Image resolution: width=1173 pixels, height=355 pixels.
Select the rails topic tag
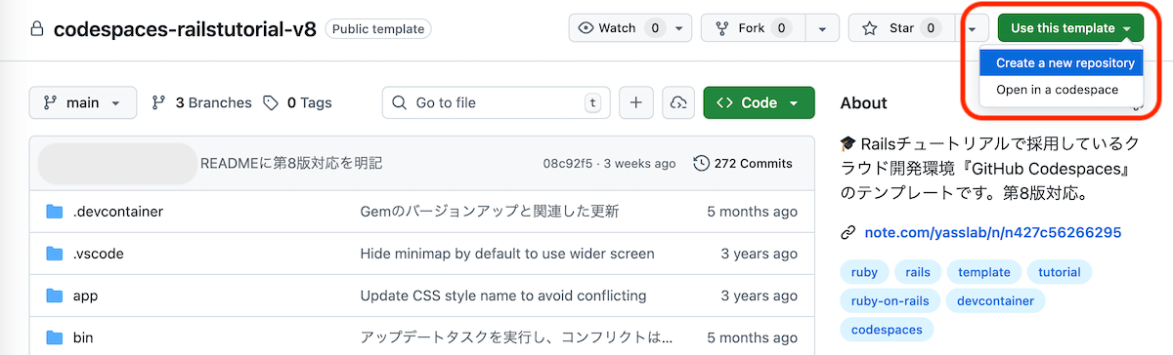tap(918, 272)
